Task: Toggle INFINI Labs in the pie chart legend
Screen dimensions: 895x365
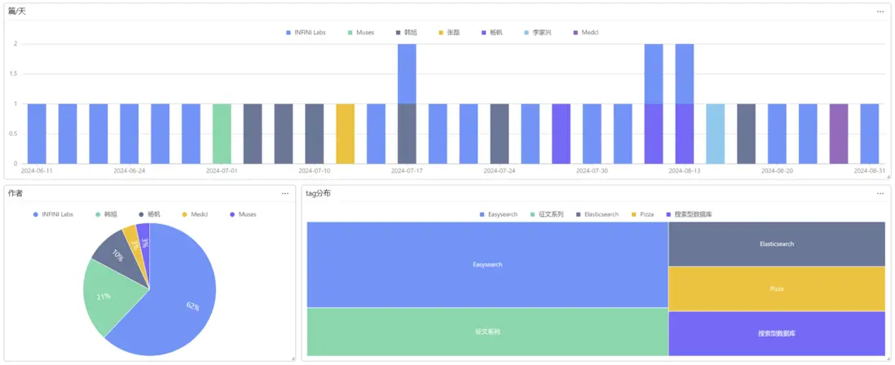Action: tap(54, 214)
